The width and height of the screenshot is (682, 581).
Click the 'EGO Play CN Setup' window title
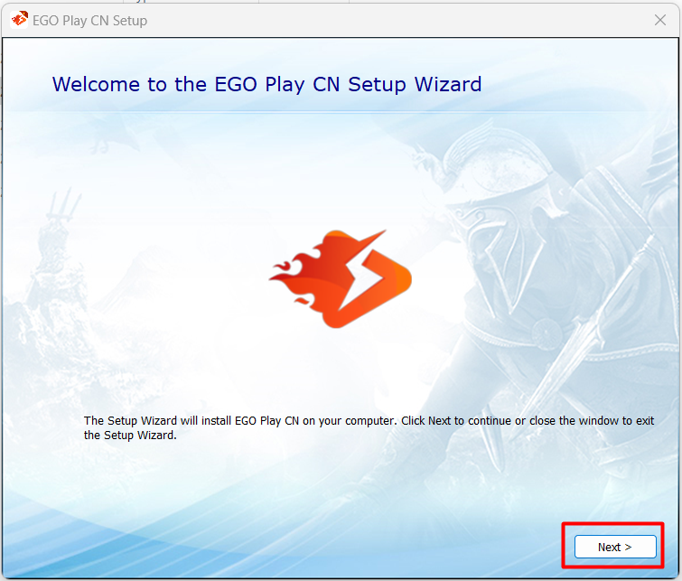click(90, 21)
